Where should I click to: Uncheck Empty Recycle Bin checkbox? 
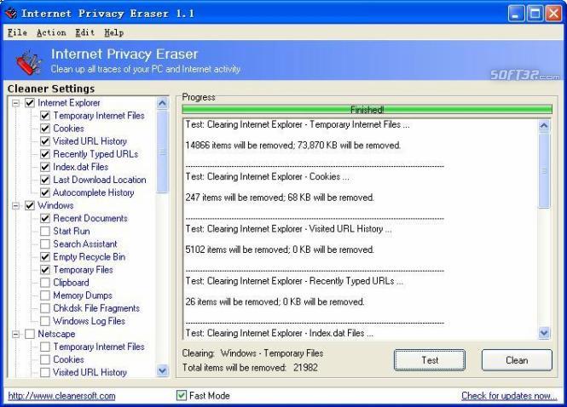tap(45, 257)
